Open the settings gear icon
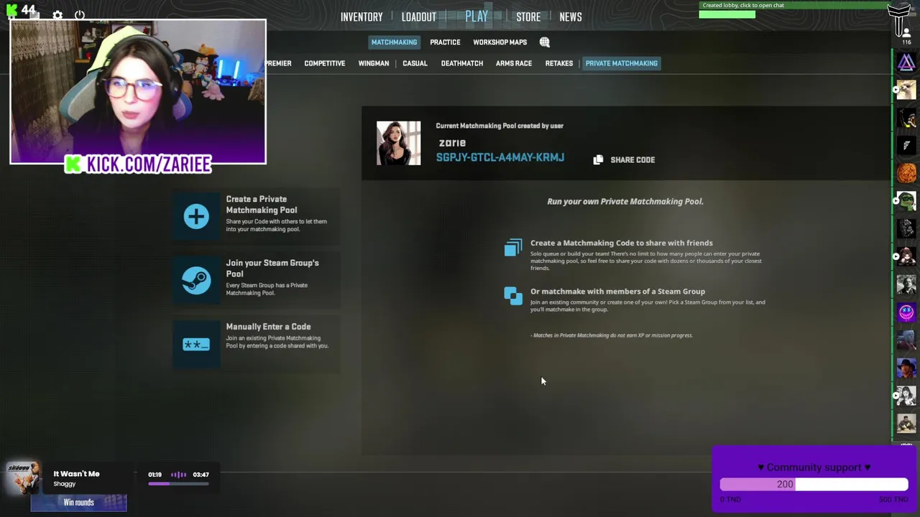920x517 pixels. [x=57, y=15]
